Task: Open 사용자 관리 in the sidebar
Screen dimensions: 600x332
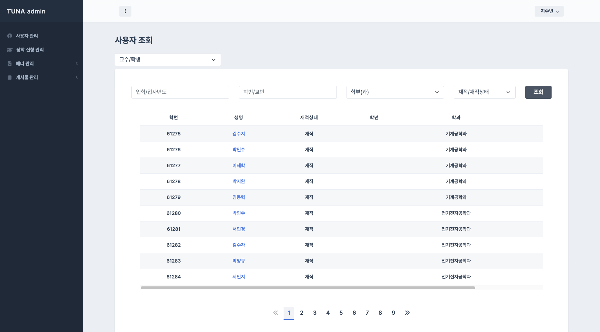Action: (x=27, y=36)
